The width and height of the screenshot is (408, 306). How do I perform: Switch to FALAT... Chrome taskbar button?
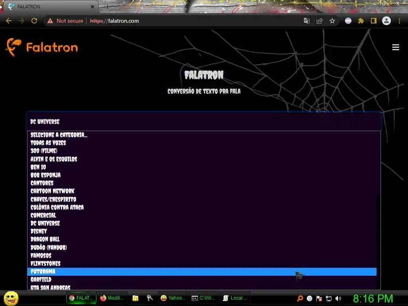tap(81, 298)
